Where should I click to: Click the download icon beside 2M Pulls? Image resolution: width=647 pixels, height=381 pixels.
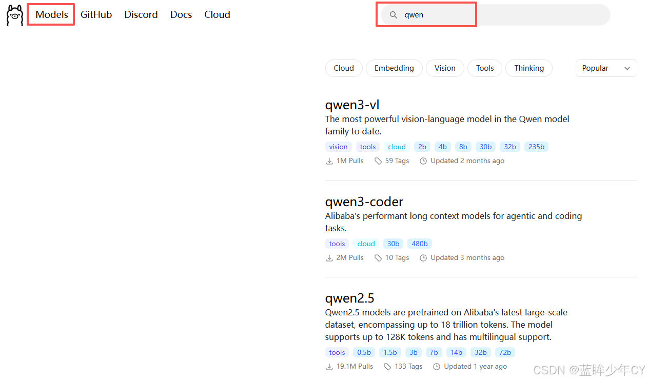coord(329,258)
